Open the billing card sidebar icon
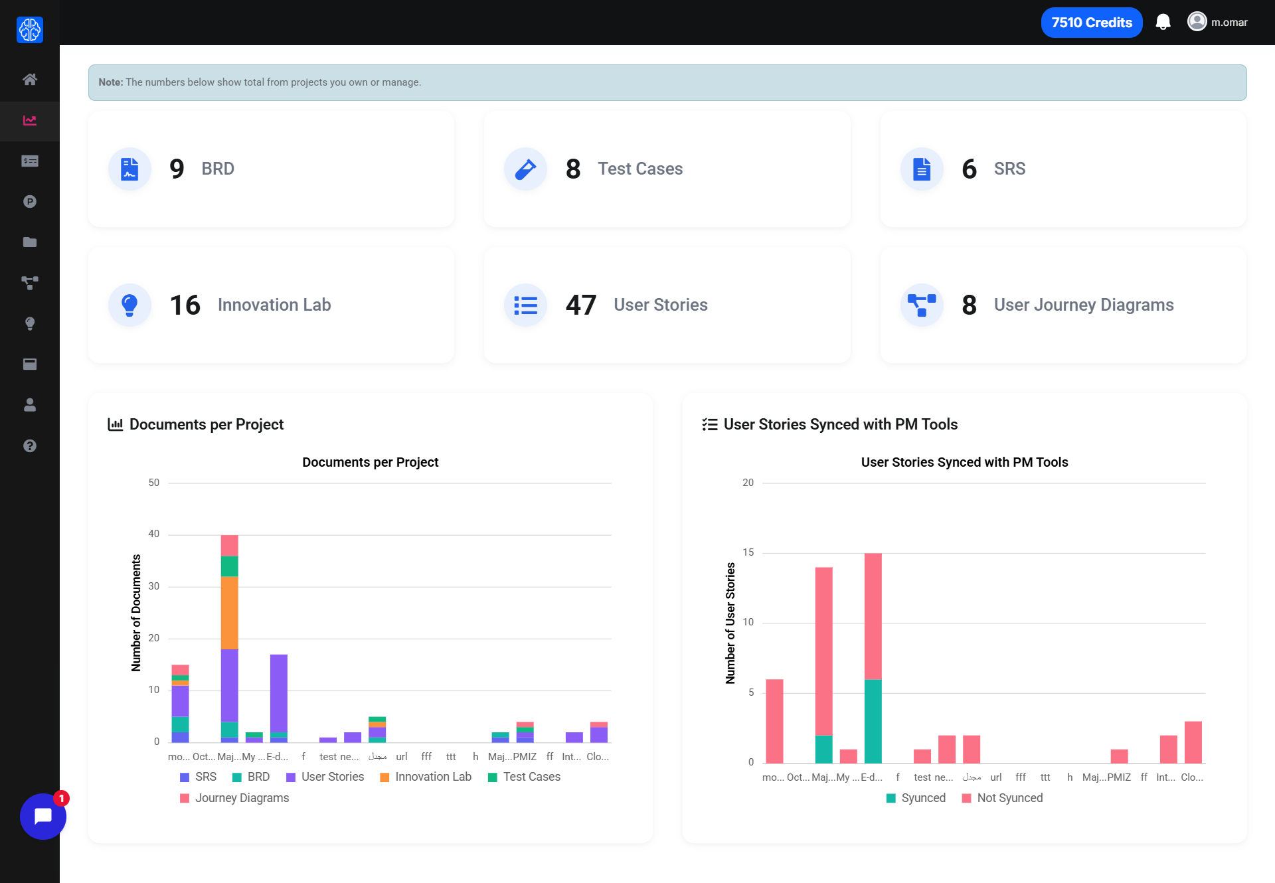The height and width of the screenshot is (883, 1275). click(x=30, y=161)
